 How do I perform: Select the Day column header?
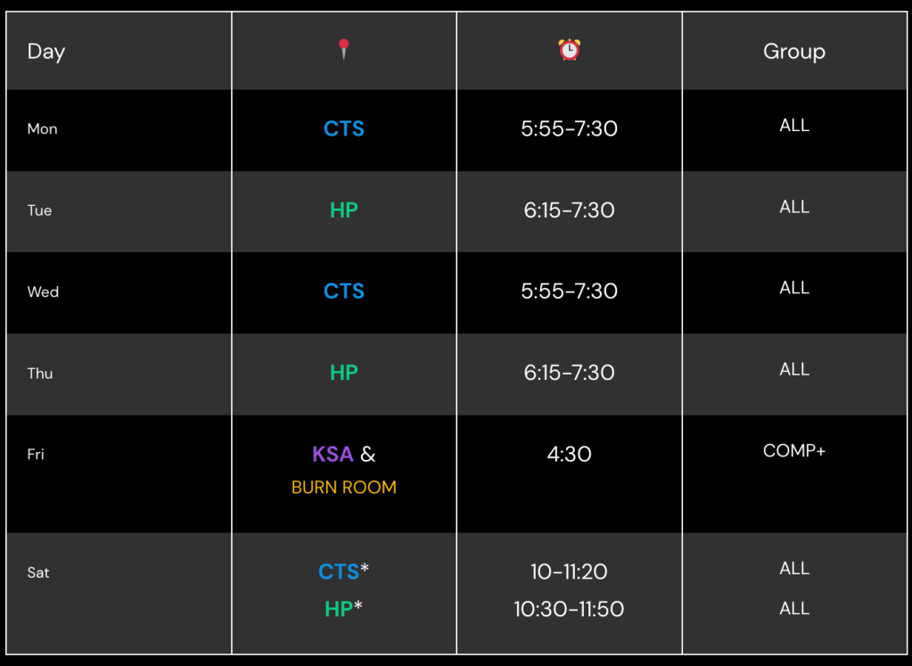coord(46,52)
